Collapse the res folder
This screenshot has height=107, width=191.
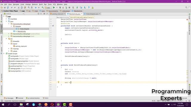(7, 39)
